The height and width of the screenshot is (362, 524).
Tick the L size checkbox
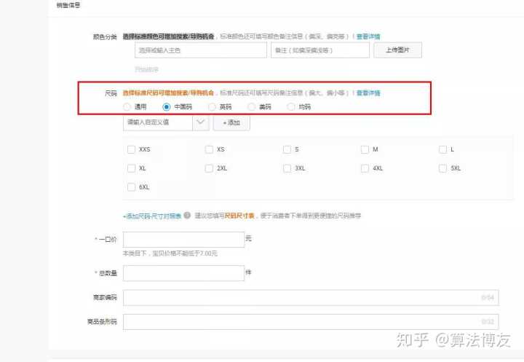click(x=442, y=149)
